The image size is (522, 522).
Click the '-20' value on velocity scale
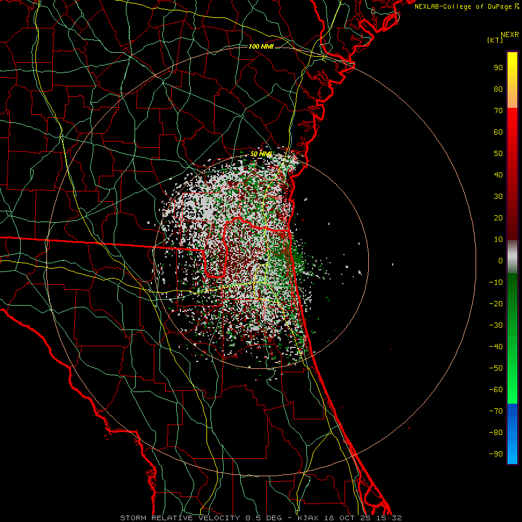point(496,304)
